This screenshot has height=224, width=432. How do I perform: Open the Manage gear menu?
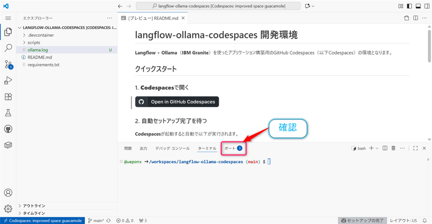(8, 209)
